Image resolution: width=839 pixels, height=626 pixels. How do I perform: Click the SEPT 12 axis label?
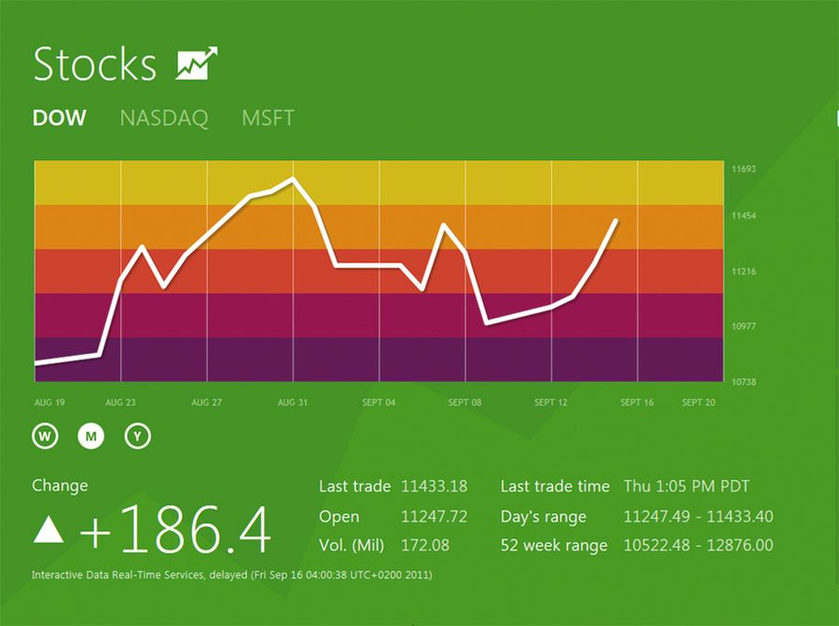551,402
